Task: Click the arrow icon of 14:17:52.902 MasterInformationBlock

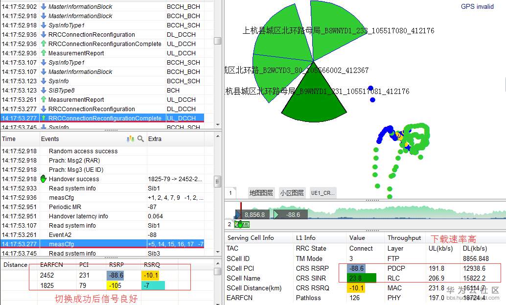Action: [x=44, y=6]
